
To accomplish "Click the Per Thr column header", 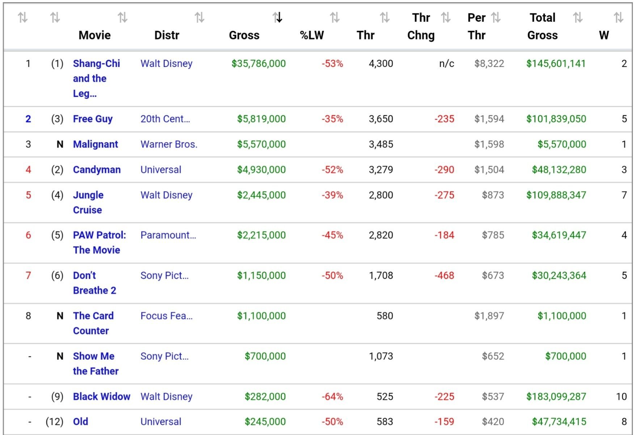I will coord(476,26).
